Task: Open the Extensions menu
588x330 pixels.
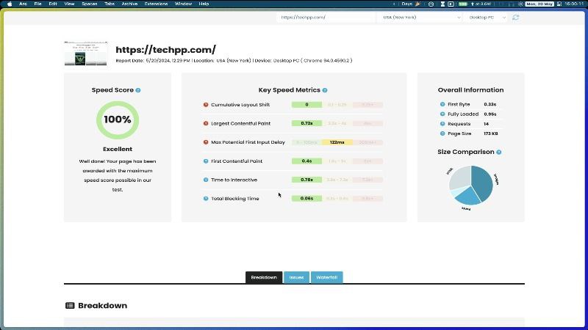Action: click(156, 4)
